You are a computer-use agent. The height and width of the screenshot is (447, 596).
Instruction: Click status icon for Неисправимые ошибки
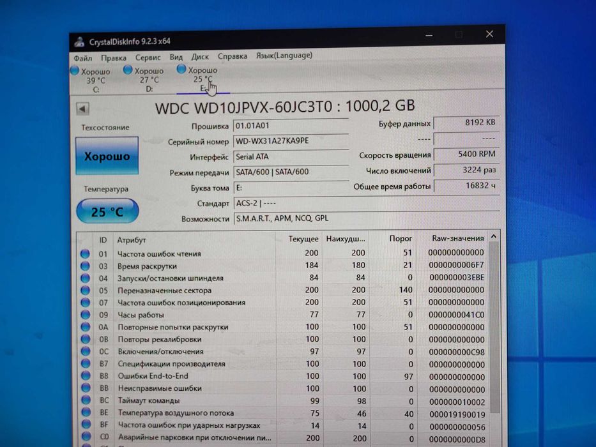coord(86,388)
